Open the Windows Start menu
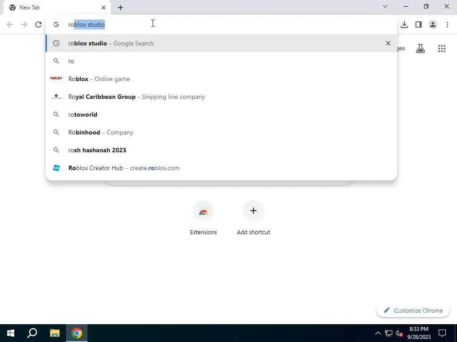Screen dimensions: 457x342 11,333
